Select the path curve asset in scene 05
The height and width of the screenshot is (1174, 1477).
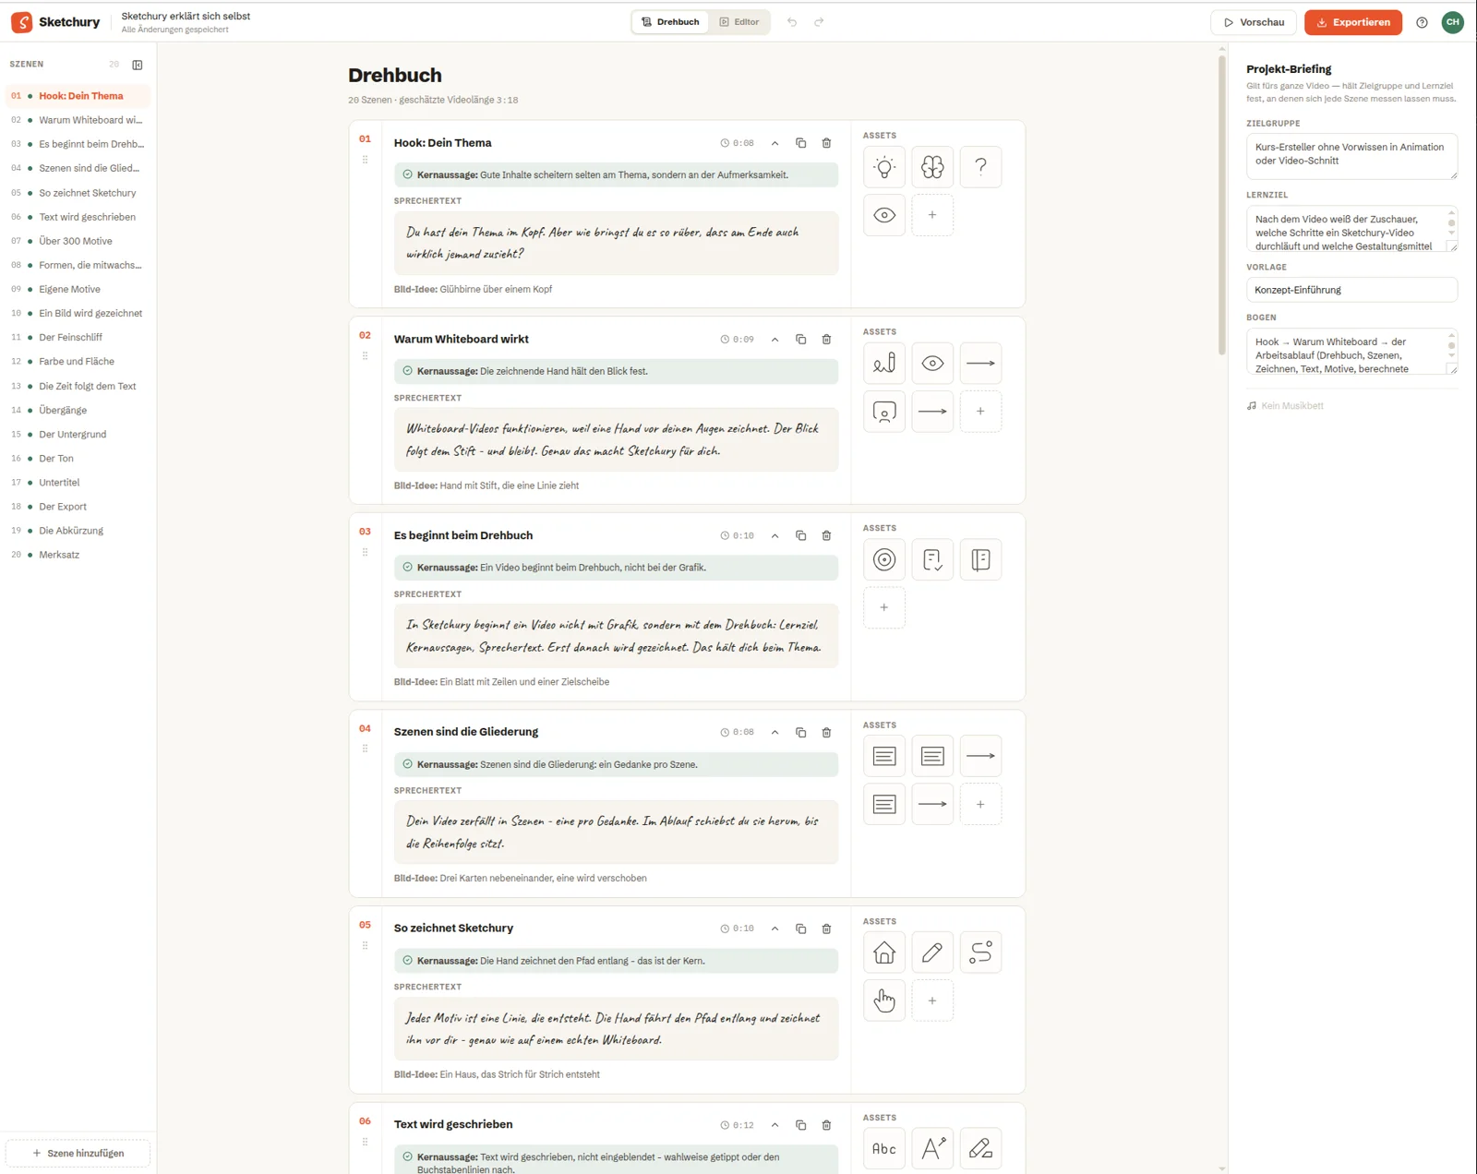(980, 952)
